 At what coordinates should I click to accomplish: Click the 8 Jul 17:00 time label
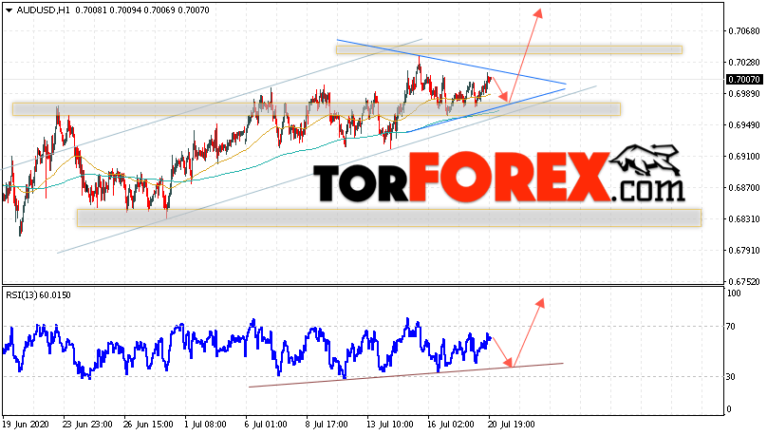[x=327, y=425]
